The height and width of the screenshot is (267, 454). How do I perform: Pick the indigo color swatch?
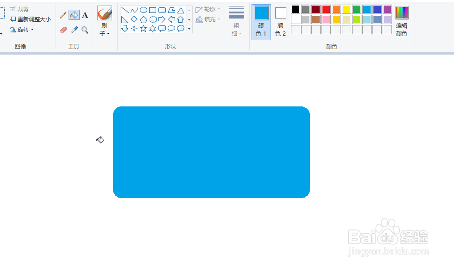coord(377,9)
